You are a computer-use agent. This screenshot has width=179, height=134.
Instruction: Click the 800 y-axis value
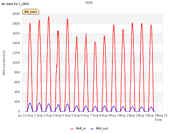pos(17,73)
